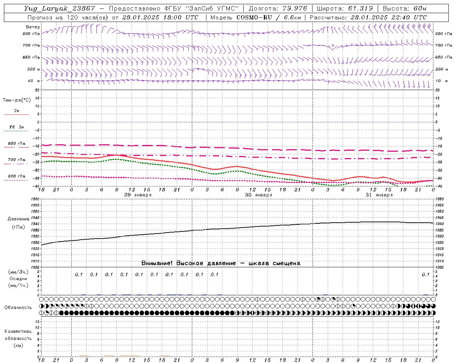This screenshot has height=363, width=454.
Task: Click the (мм/3ч.) precipitation unit label
Action: 18,272
